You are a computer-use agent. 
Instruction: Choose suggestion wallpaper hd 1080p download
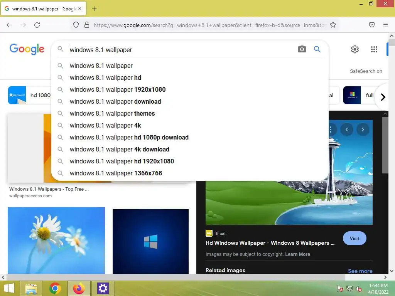point(190,138)
